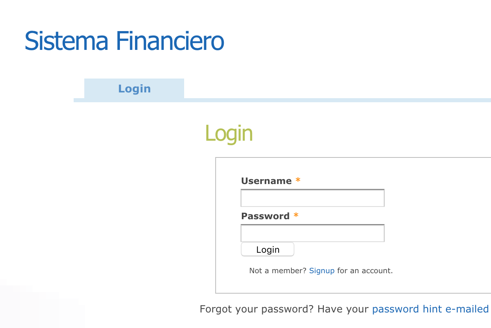Click the word Sistema in the page title
Image resolution: width=491 pixels, height=328 pixels.
click(x=66, y=41)
